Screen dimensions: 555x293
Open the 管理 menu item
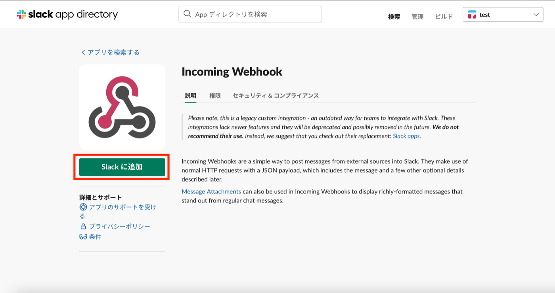417,17
